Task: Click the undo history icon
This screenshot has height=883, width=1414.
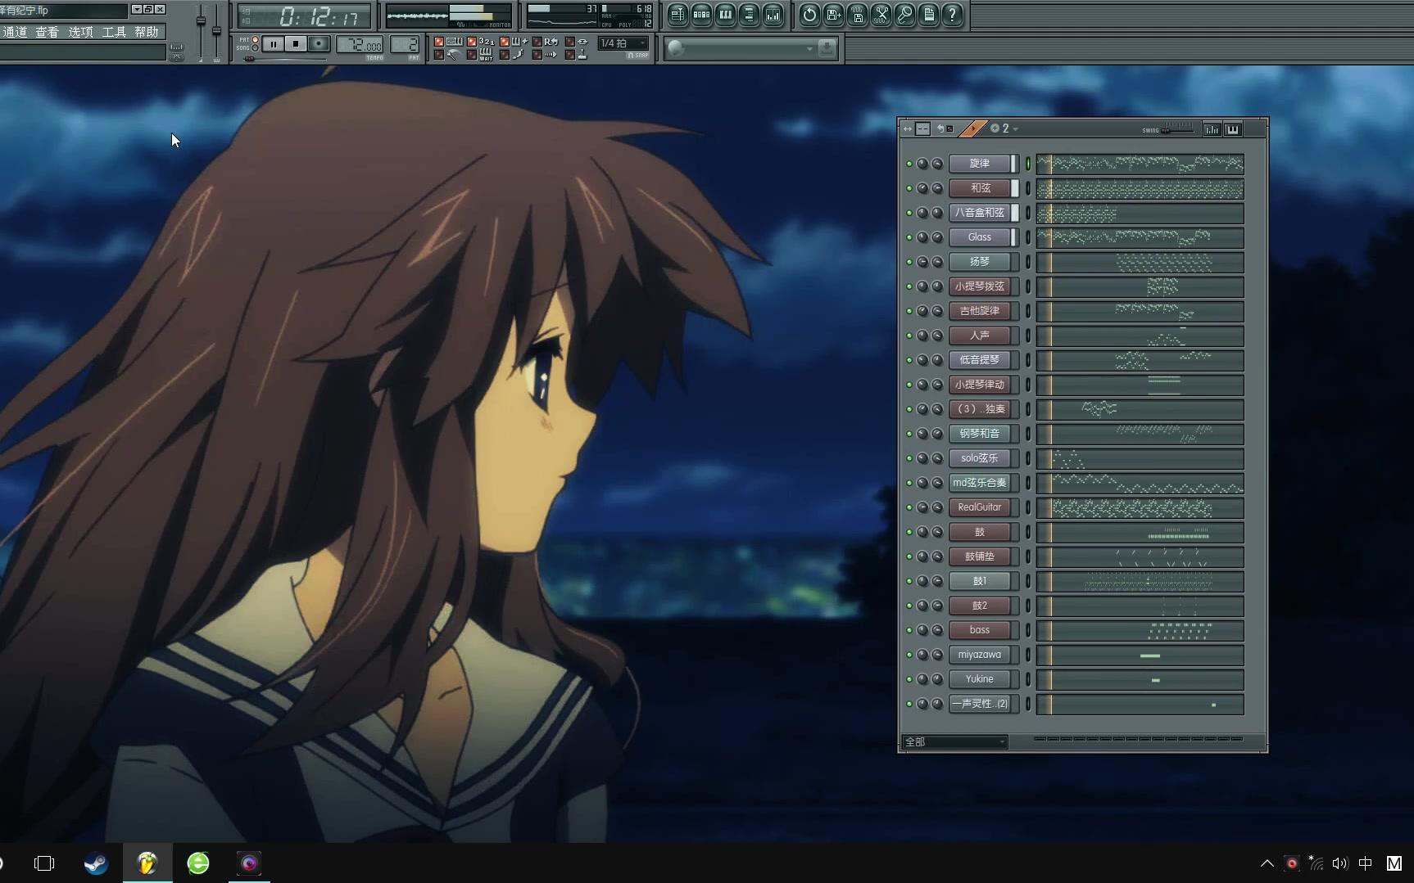Action: coord(809,15)
